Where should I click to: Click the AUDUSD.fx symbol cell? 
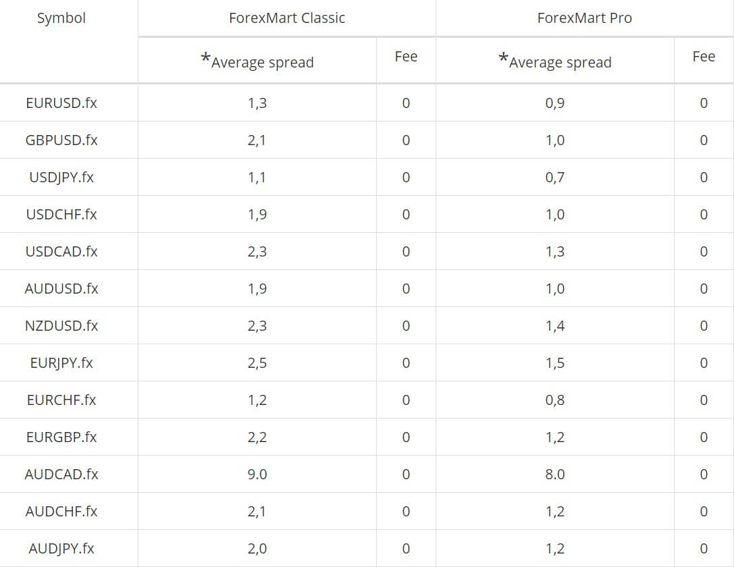coord(61,289)
